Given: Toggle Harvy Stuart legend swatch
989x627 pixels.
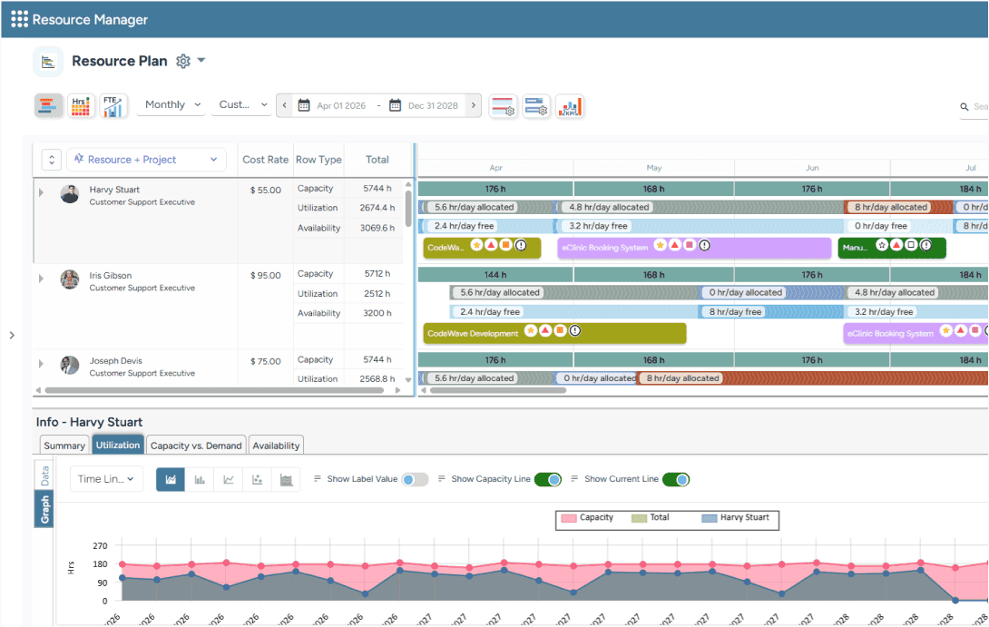Looking at the screenshot, I should (710, 518).
